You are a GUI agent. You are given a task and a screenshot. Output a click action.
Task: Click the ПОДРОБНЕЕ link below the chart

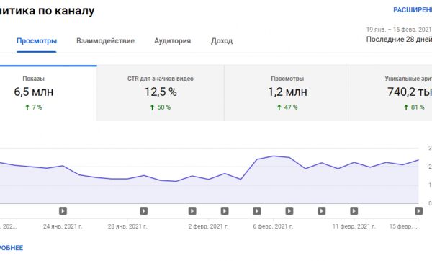pos(12,248)
